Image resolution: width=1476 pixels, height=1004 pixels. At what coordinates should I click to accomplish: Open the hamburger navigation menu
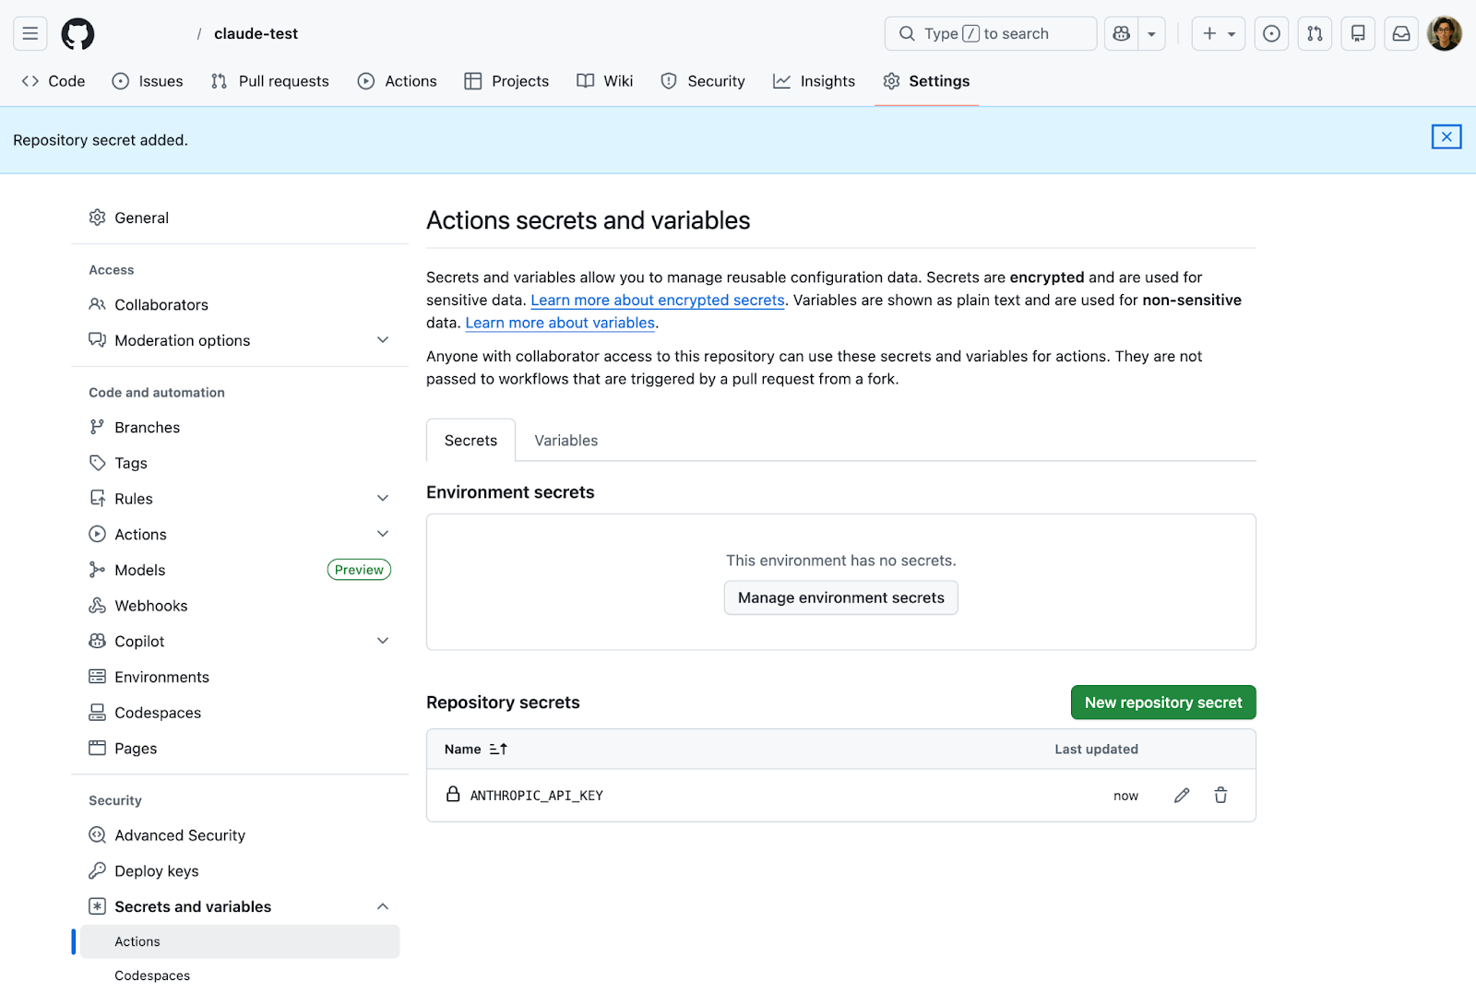(30, 34)
